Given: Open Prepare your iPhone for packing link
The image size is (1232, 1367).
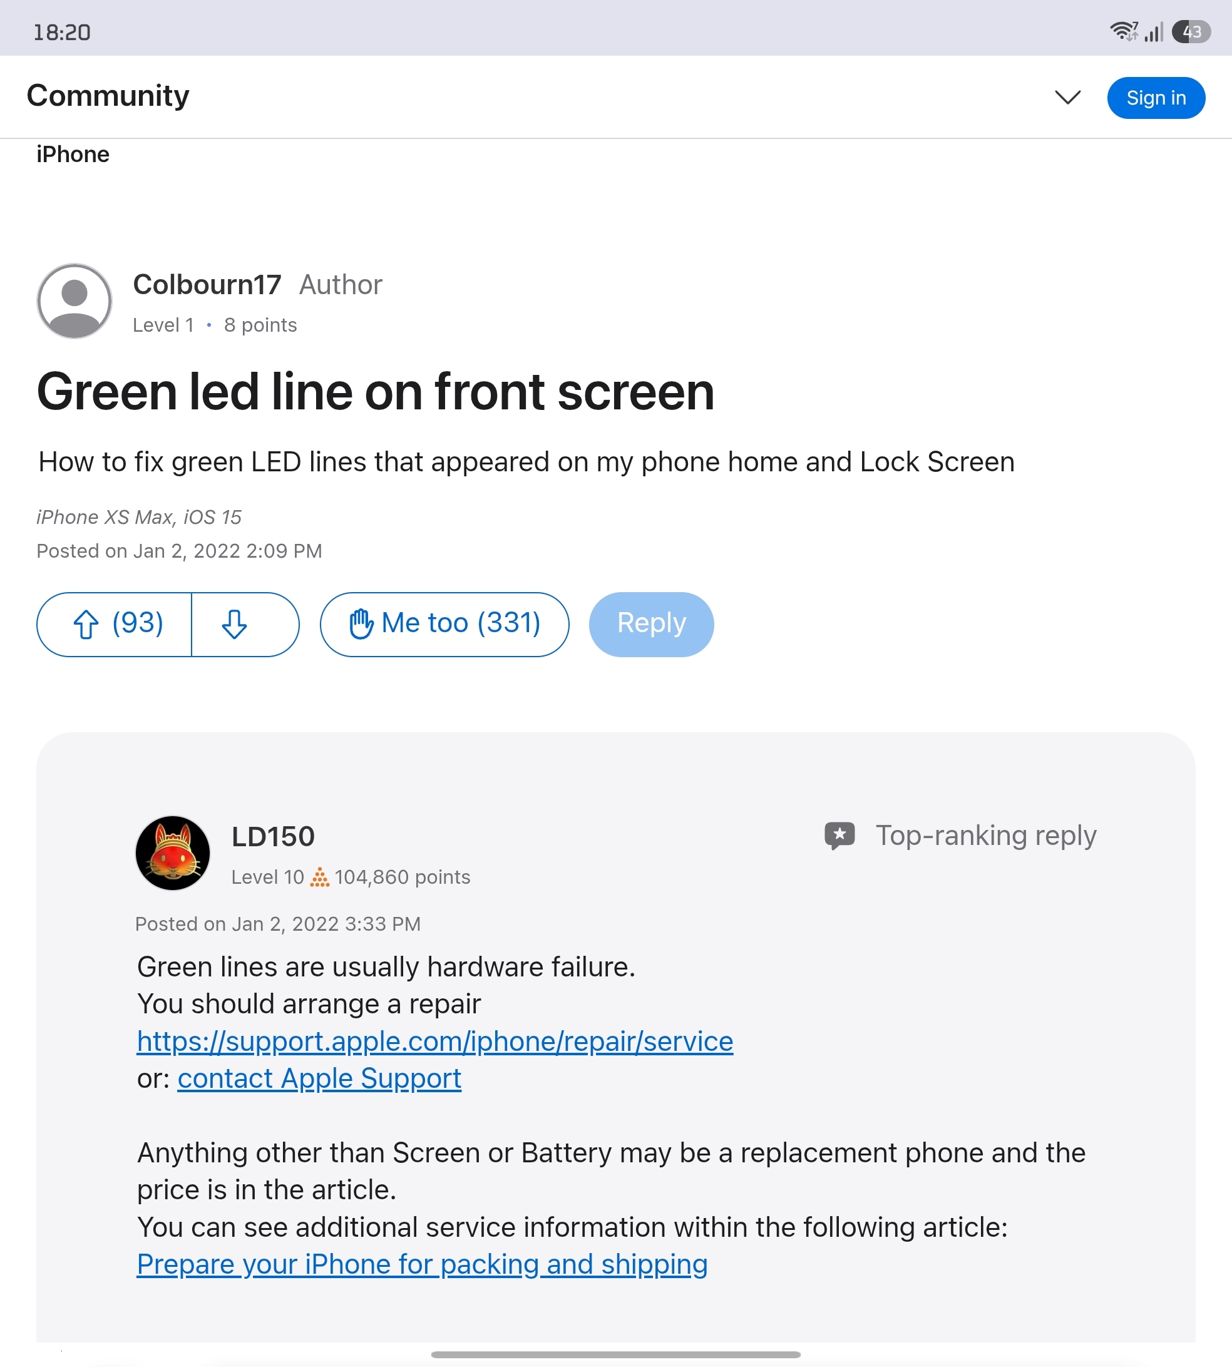Looking at the screenshot, I should tap(422, 1264).
